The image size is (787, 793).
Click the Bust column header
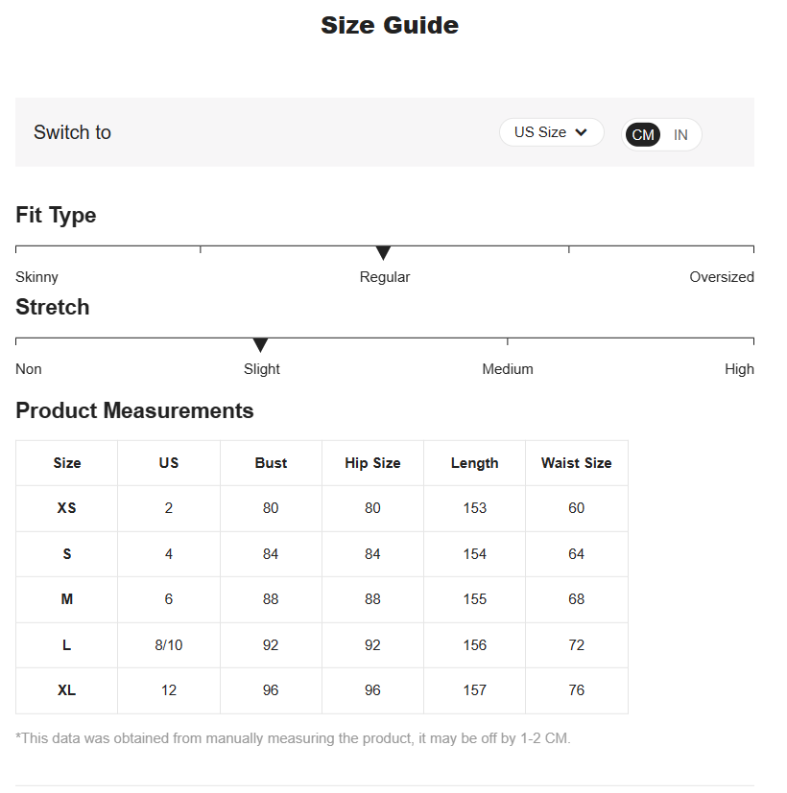coord(271,463)
